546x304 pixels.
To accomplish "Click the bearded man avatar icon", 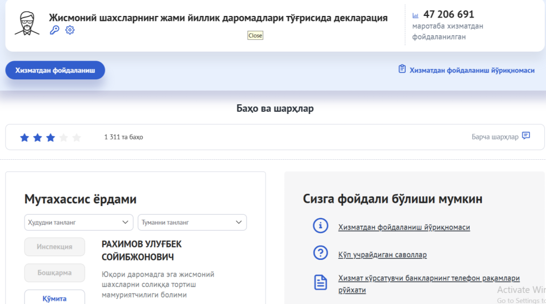I will tap(27, 23).
